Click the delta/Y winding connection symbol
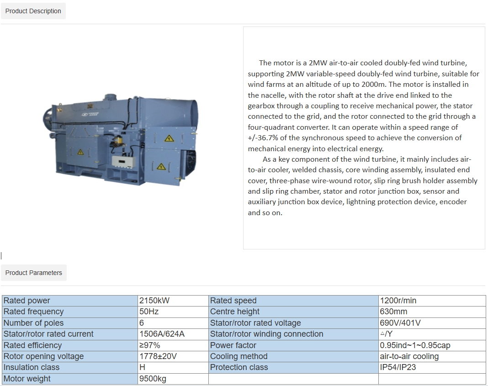 [x=386, y=334]
